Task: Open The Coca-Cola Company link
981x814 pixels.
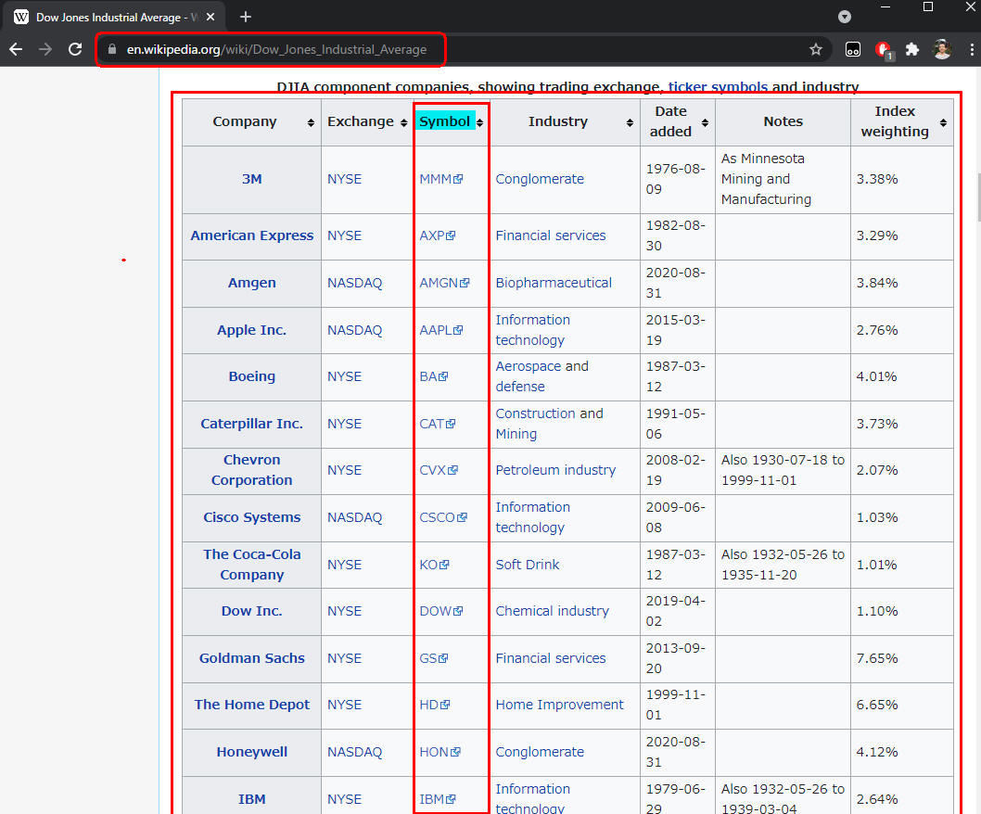Action: pyautogui.click(x=251, y=565)
